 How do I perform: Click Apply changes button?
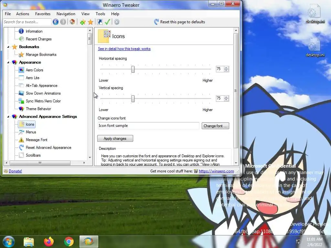115,139
